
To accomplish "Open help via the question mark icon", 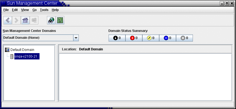I will (60, 20).
